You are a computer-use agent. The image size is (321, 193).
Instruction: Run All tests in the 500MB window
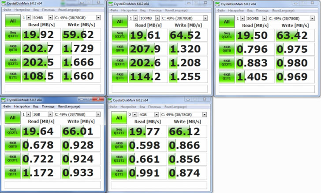tap(227, 22)
